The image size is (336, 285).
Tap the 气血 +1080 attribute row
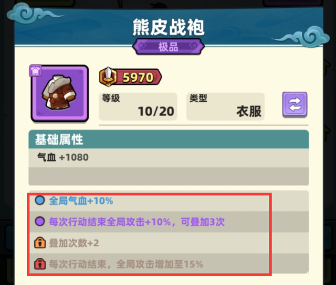click(x=169, y=158)
